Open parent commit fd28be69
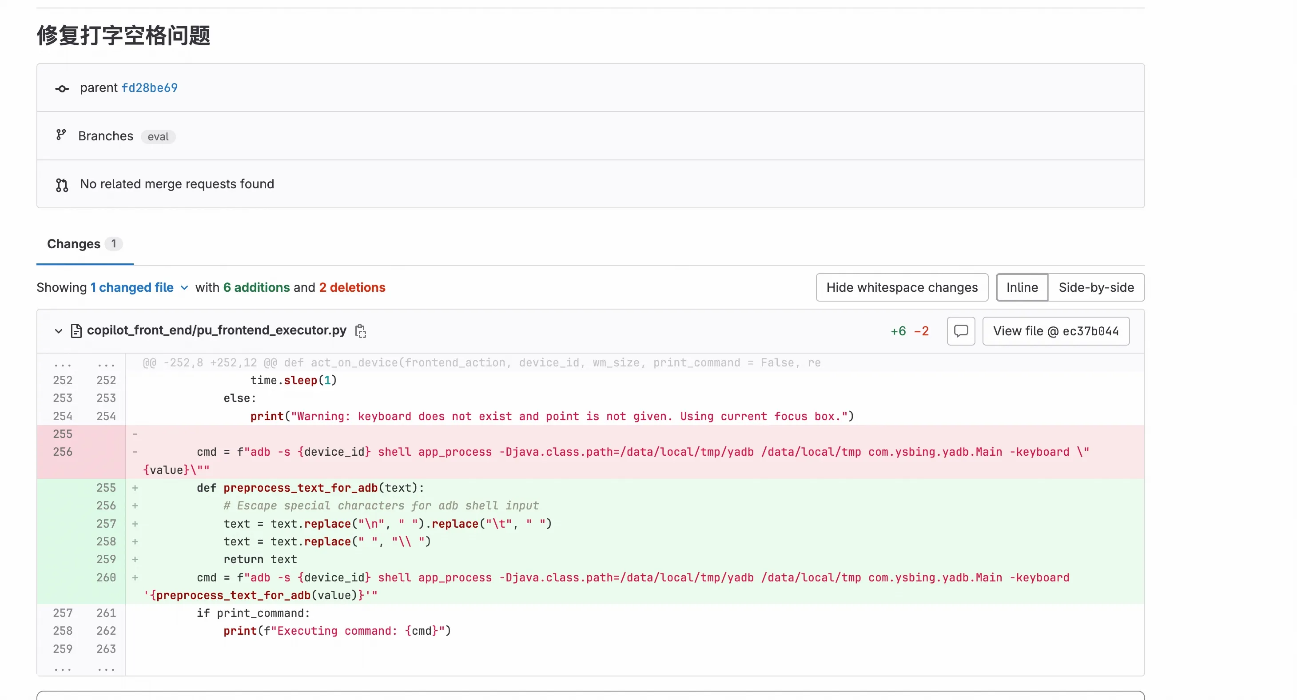Viewport: 1297px width, 700px height. pos(149,87)
